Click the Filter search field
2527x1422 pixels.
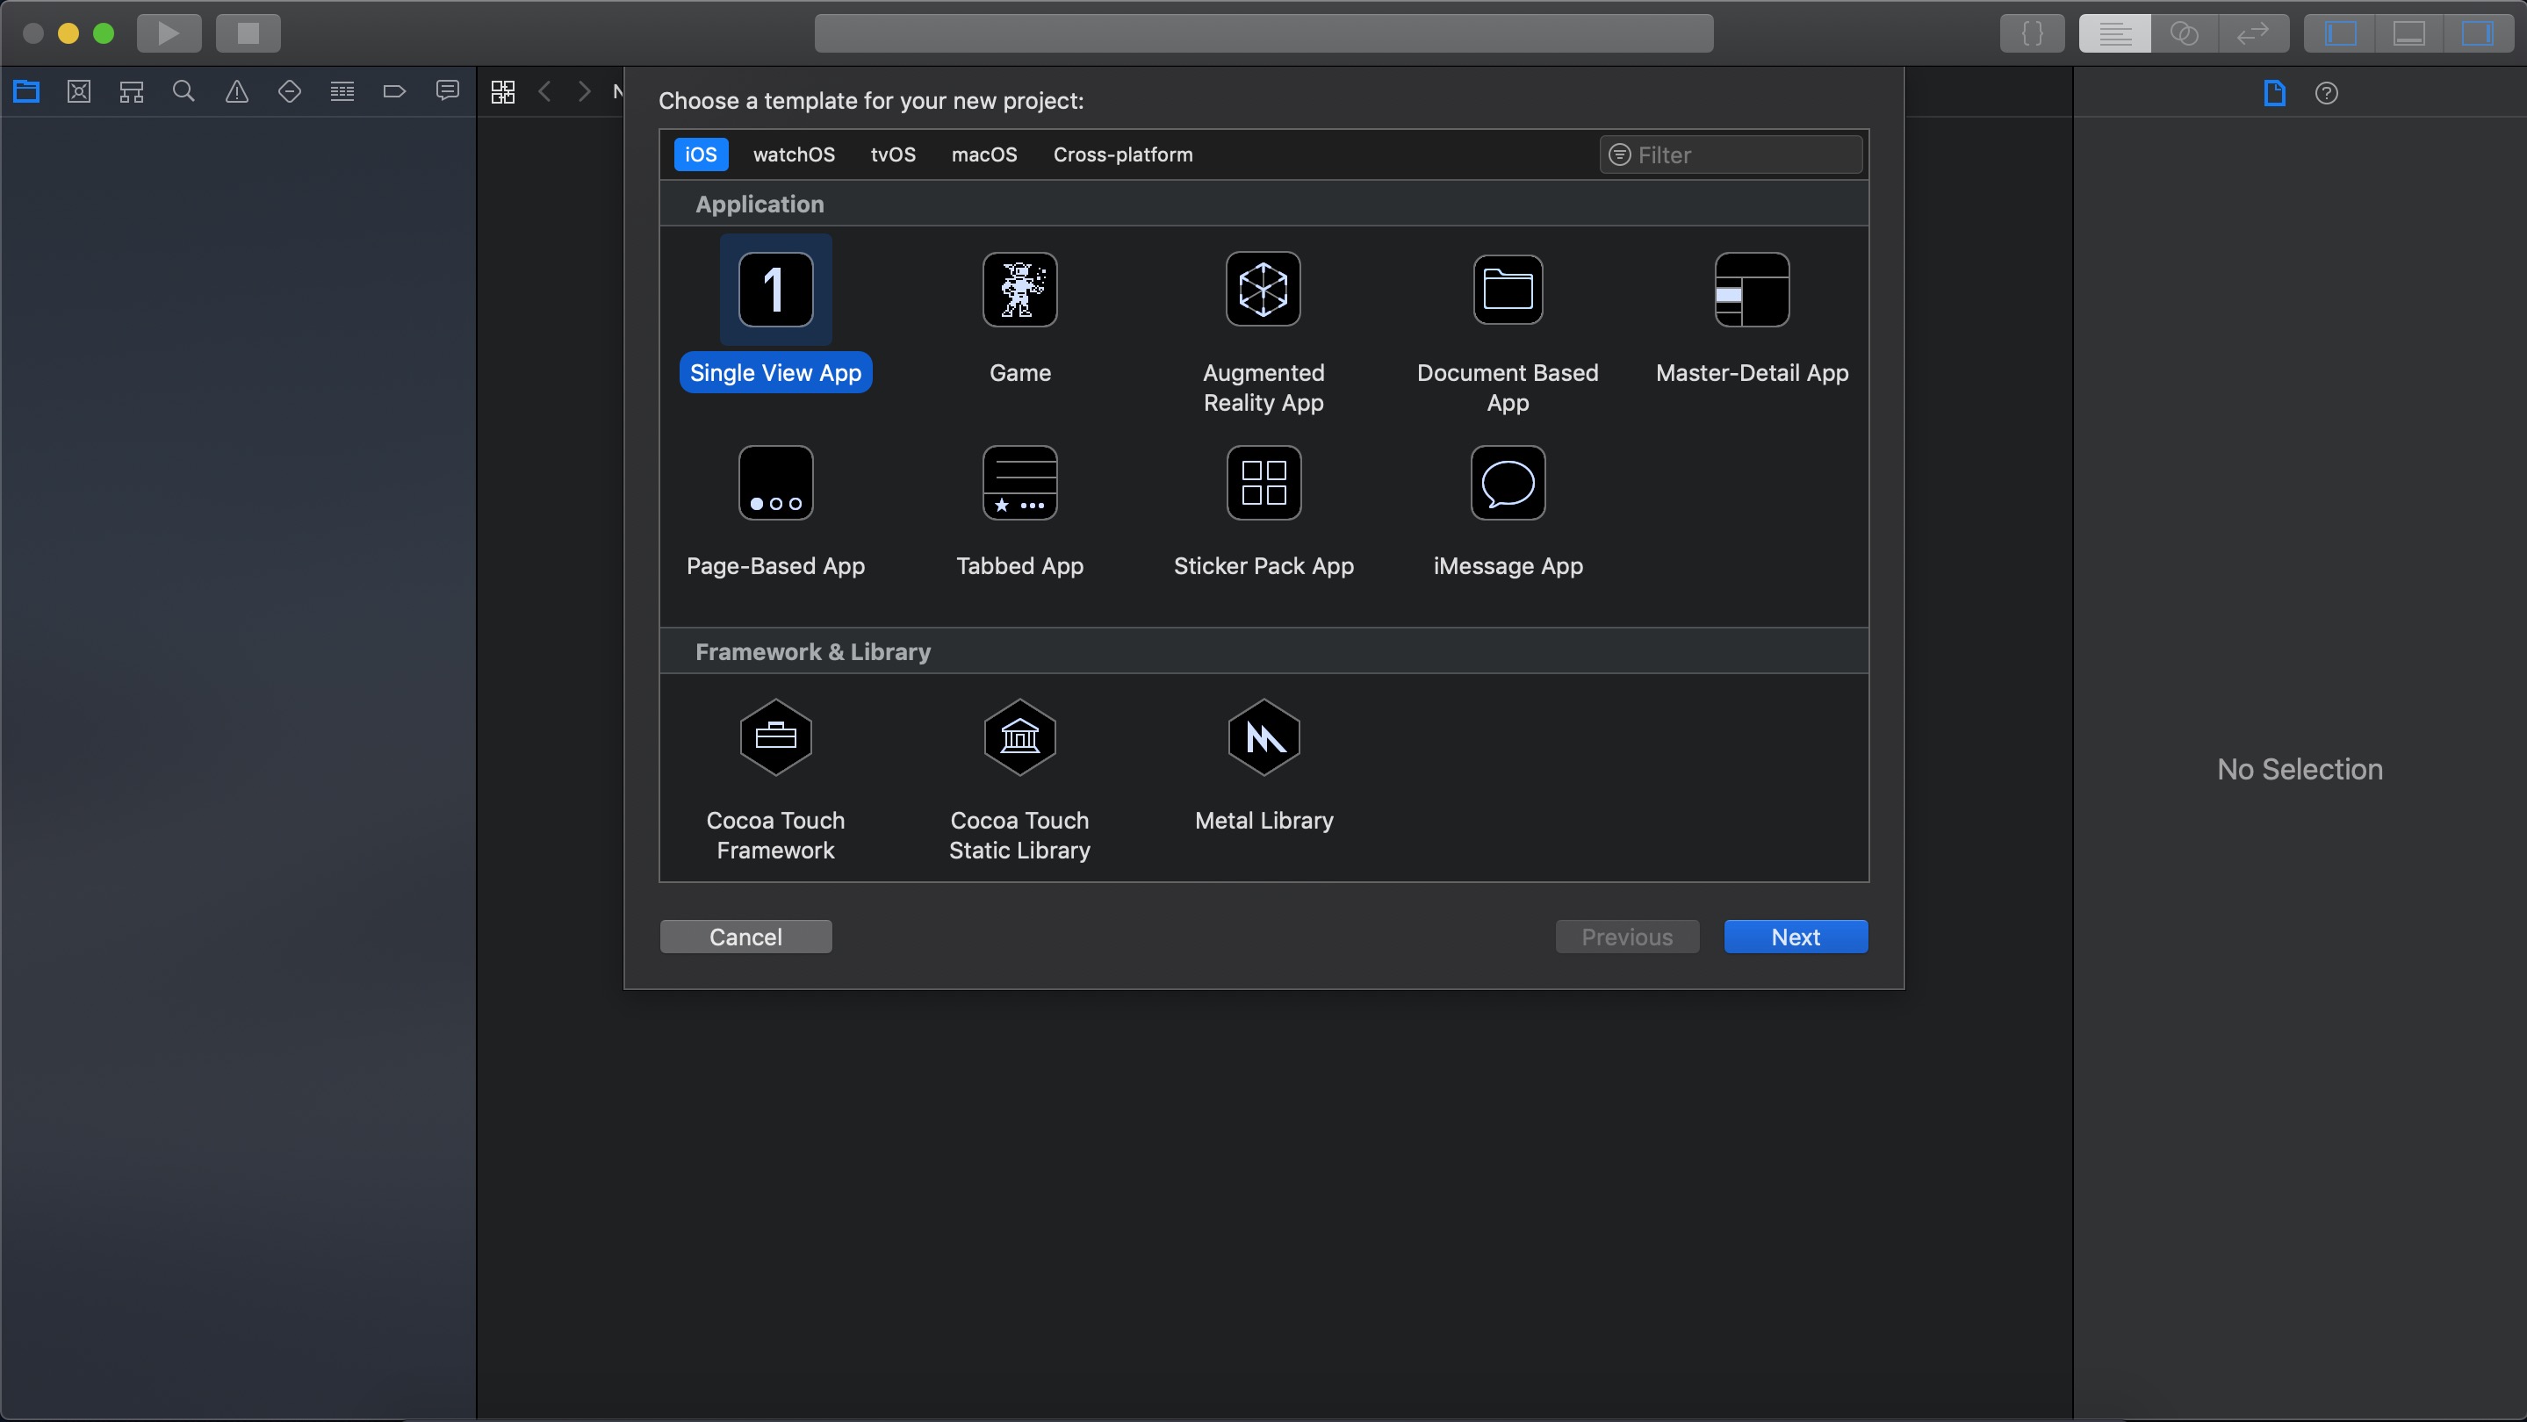click(1731, 155)
